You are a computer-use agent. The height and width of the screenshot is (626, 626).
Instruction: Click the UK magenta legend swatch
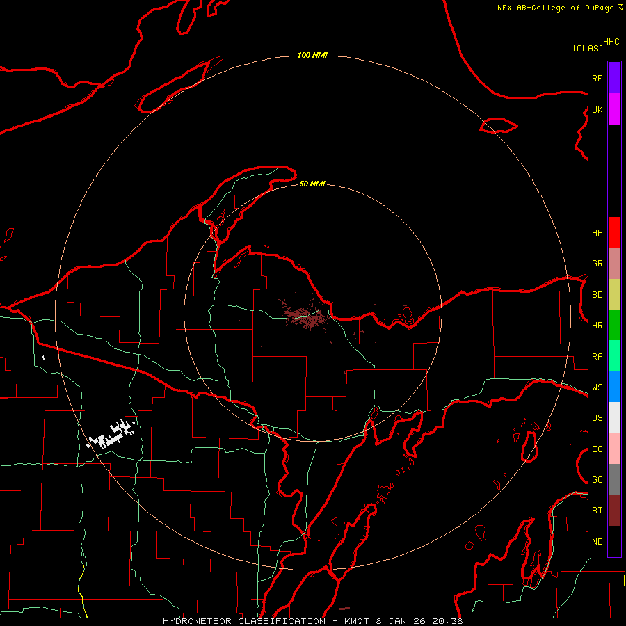click(614, 109)
